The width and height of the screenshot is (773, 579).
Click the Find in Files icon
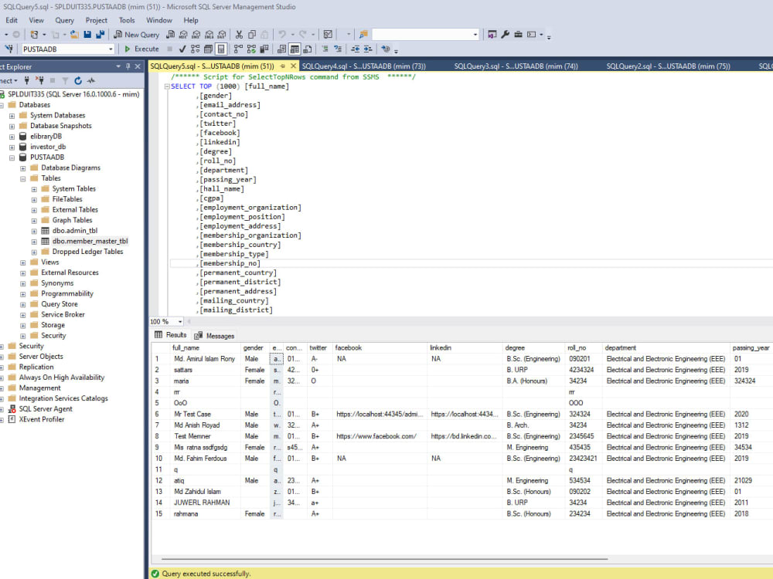click(363, 35)
